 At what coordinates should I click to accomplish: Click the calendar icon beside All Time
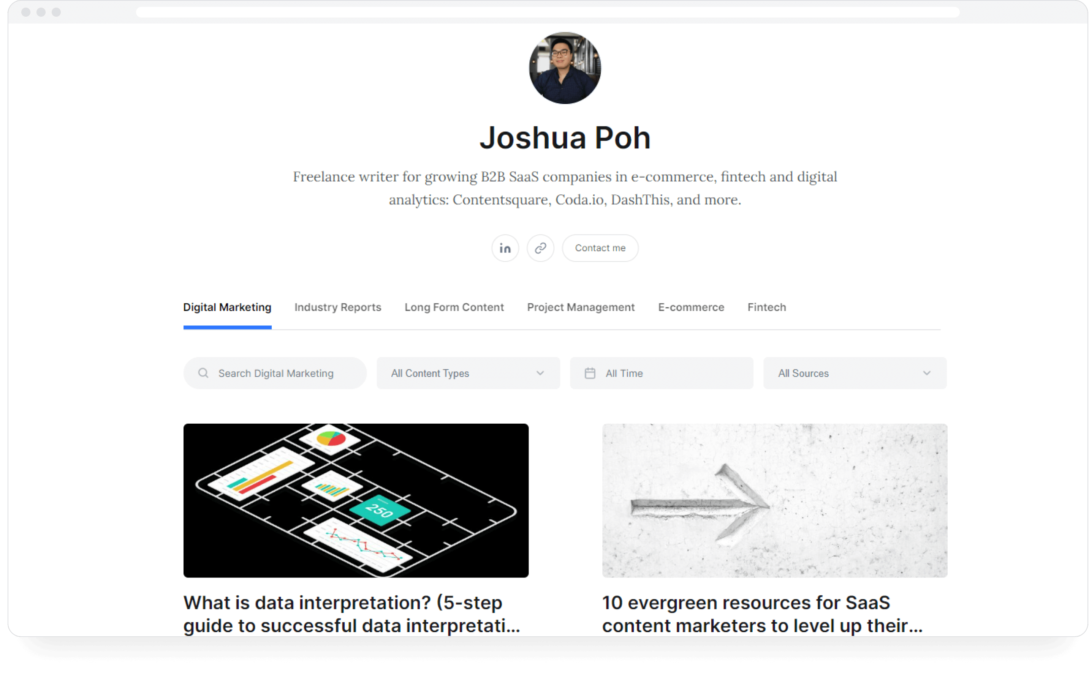[x=590, y=373]
